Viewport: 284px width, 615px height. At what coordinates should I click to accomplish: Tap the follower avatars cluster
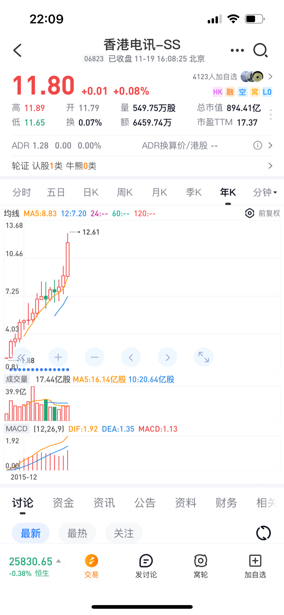pos(252,77)
